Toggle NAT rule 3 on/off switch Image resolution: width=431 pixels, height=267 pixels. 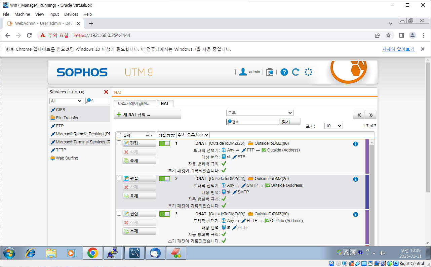tap(165, 214)
